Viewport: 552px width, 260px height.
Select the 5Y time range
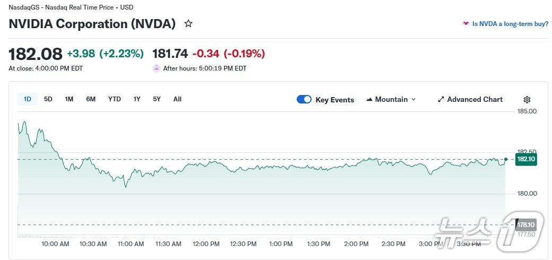(x=157, y=99)
